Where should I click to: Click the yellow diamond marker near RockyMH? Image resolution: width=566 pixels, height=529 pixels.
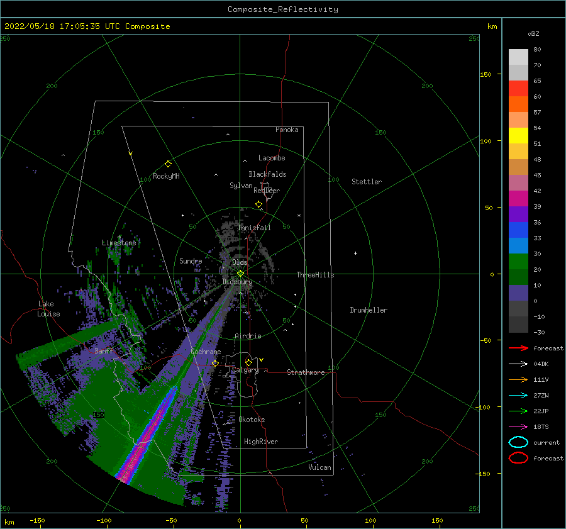point(168,164)
